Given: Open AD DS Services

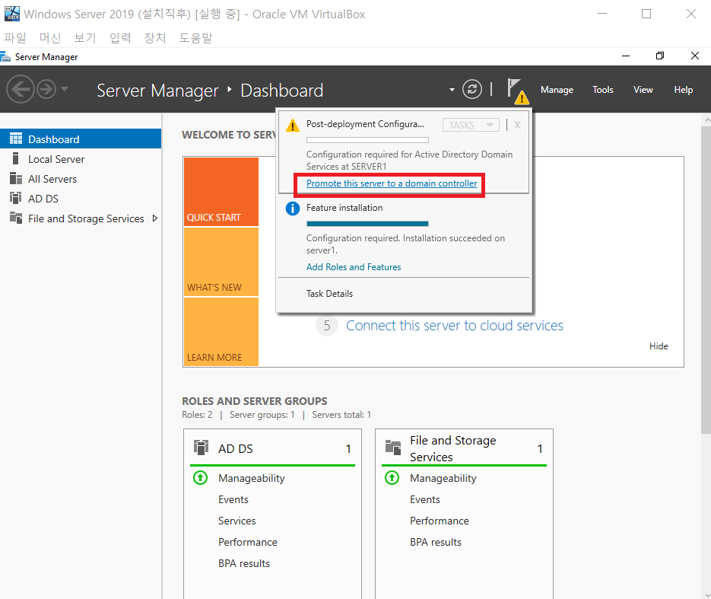Looking at the screenshot, I should click(236, 521).
